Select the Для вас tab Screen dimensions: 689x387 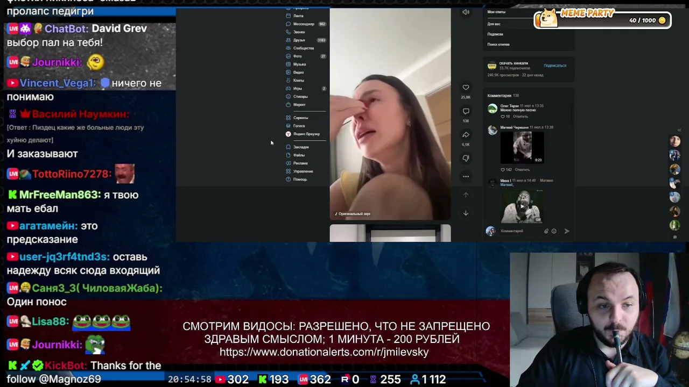[x=494, y=24]
